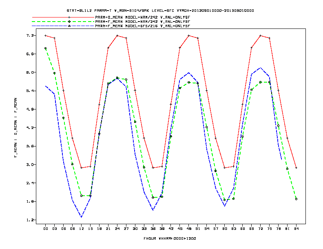
Task: Click the blue line peak at hour 48
Action: point(189,72)
